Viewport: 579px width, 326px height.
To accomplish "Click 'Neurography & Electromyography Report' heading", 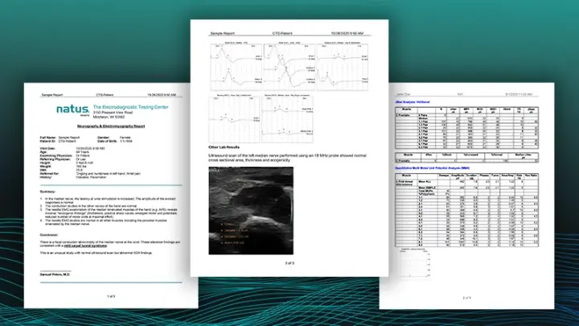I will [111, 126].
